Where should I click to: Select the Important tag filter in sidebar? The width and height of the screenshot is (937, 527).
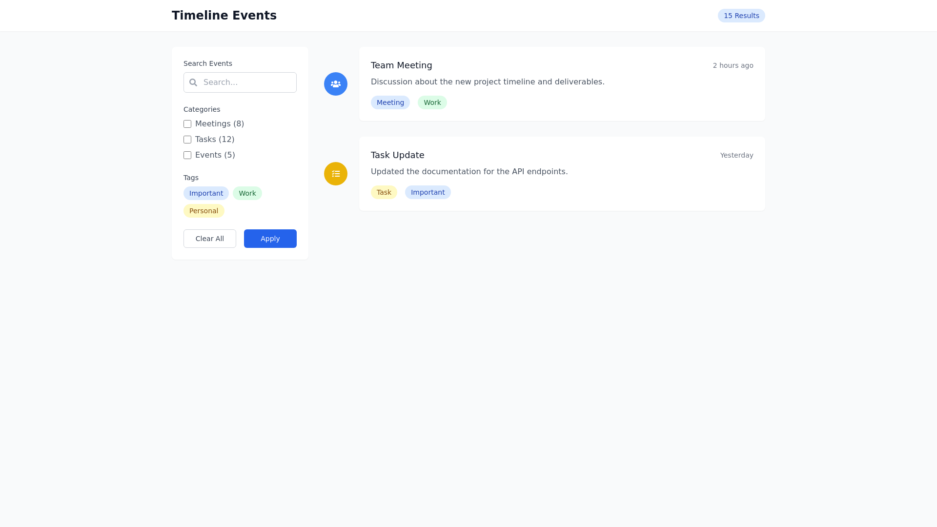206,193
